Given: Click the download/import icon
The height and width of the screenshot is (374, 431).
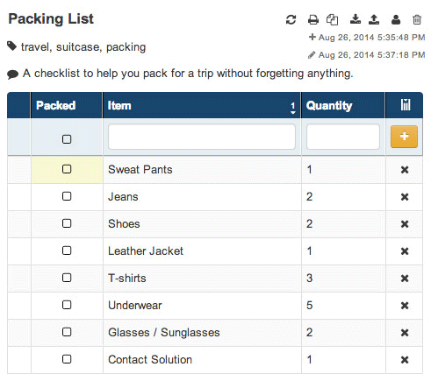Looking at the screenshot, I should tap(356, 19).
